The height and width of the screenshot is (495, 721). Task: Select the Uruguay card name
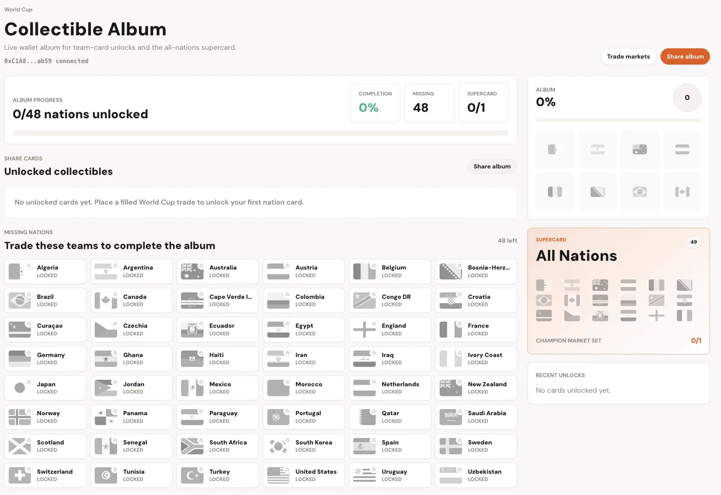coord(394,472)
